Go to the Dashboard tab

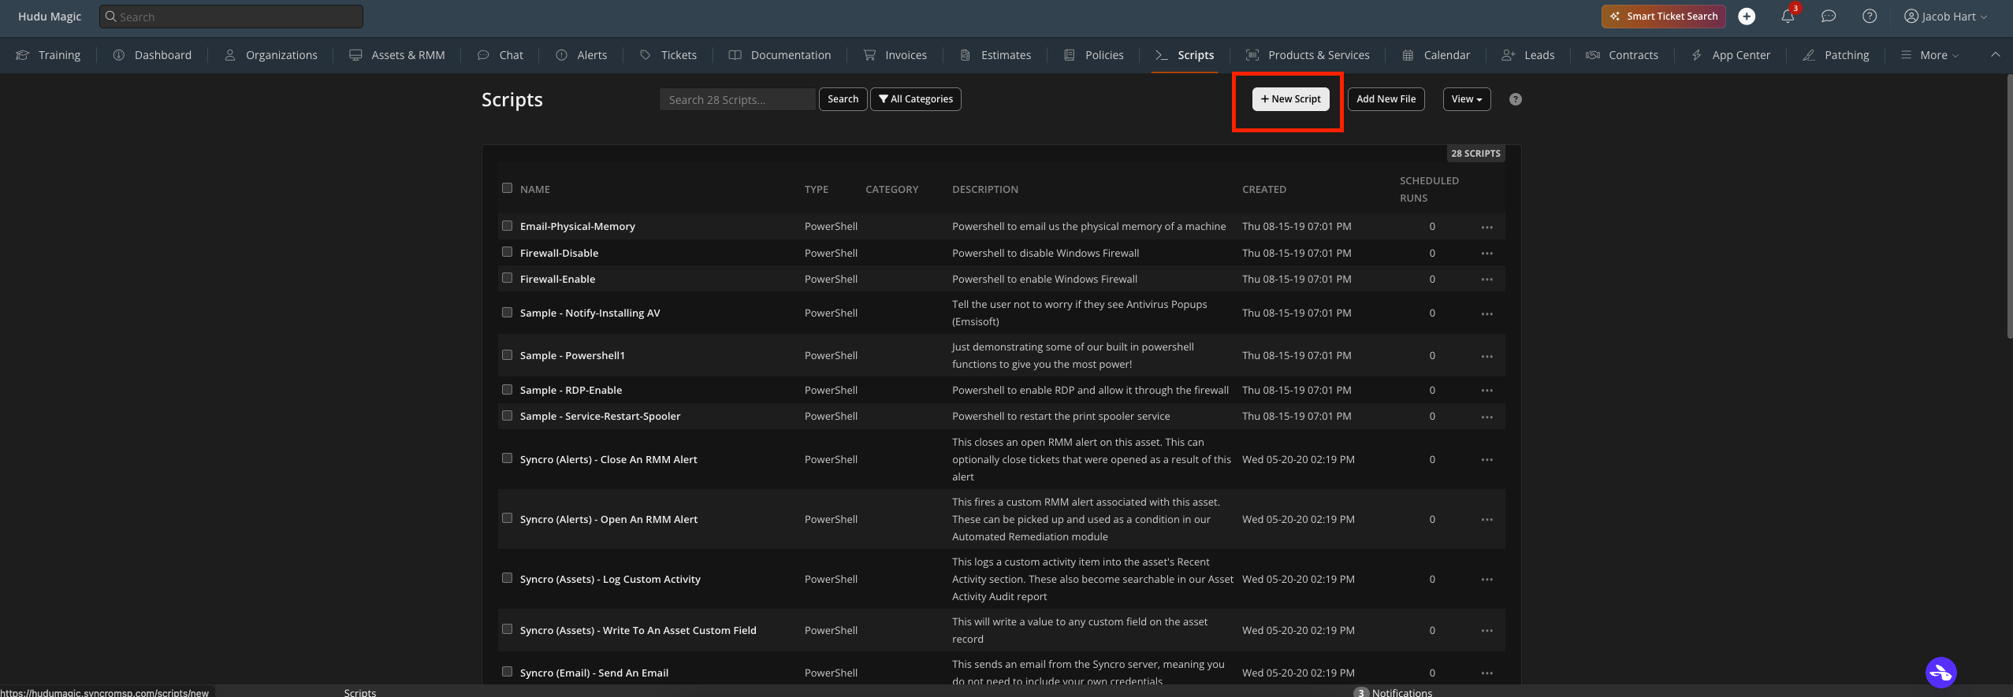152,55
